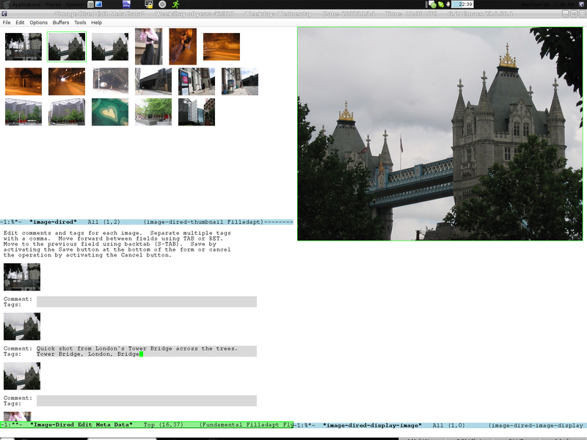The width and height of the screenshot is (587, 440).
Task: Click the shutdown power icon in the panel
Action: (161, 5)
